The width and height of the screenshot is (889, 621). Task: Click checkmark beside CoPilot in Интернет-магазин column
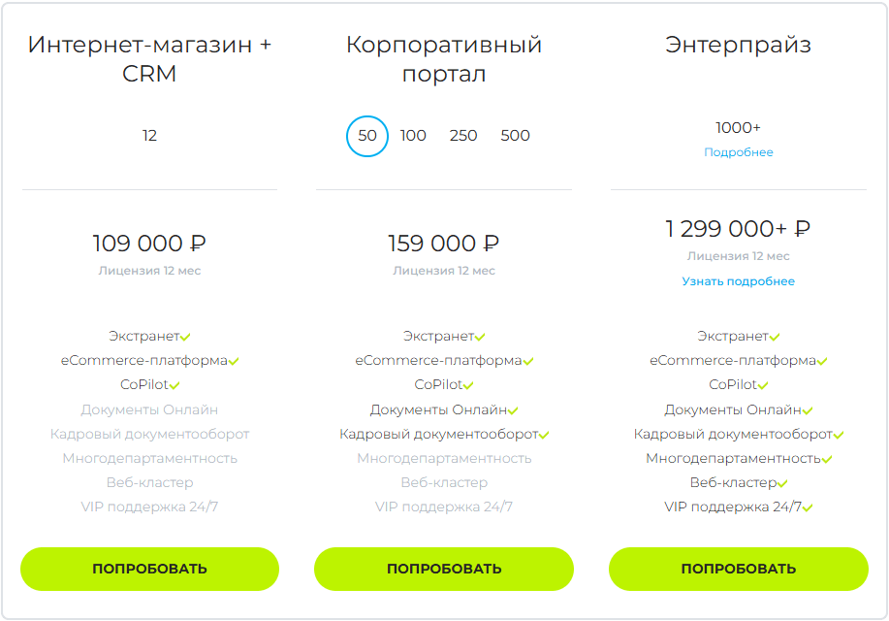175,386
